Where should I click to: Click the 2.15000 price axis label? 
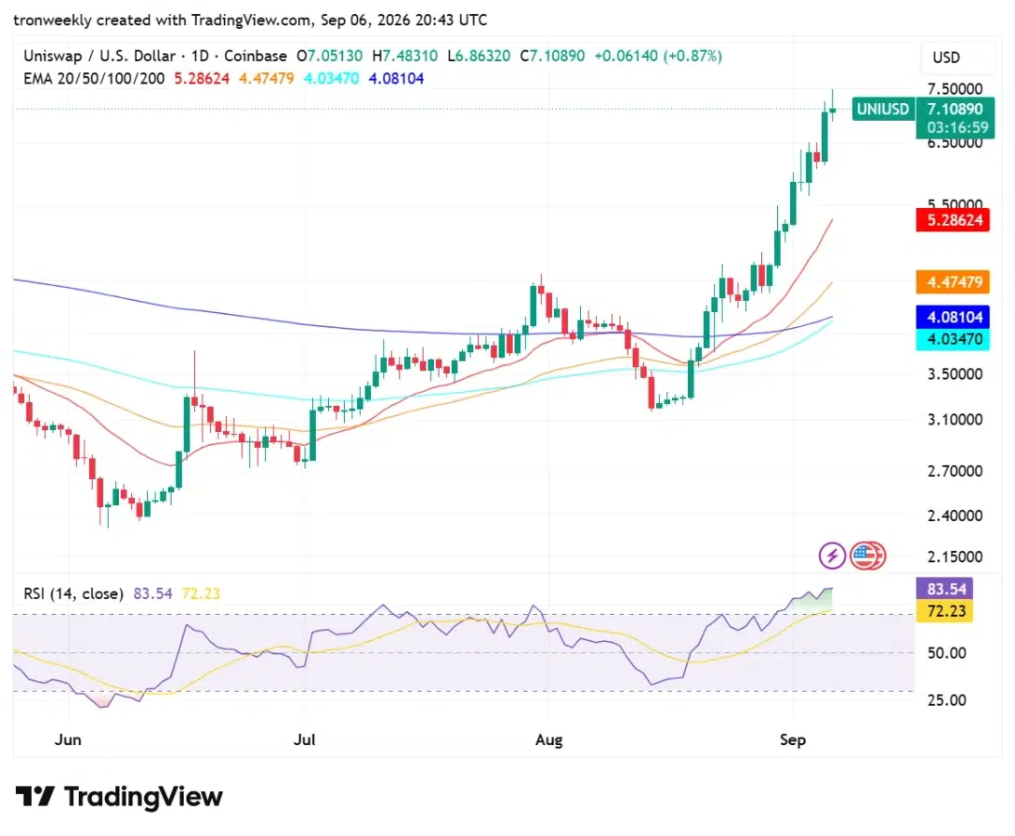pos(955,556)
